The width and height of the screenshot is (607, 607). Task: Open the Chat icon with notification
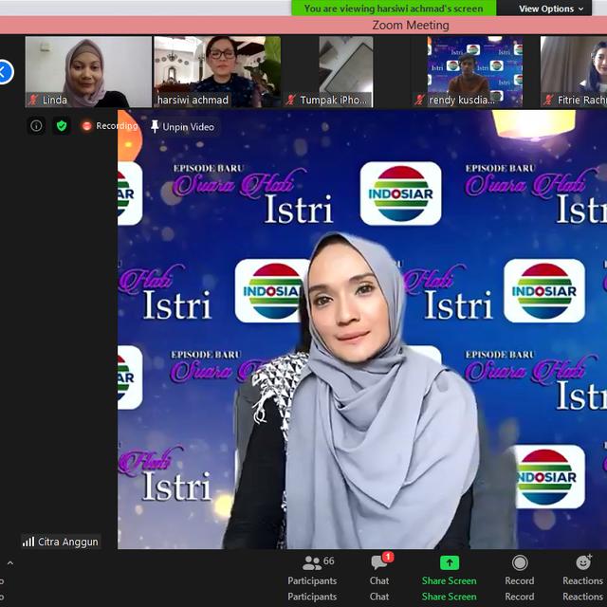point(378,562)
